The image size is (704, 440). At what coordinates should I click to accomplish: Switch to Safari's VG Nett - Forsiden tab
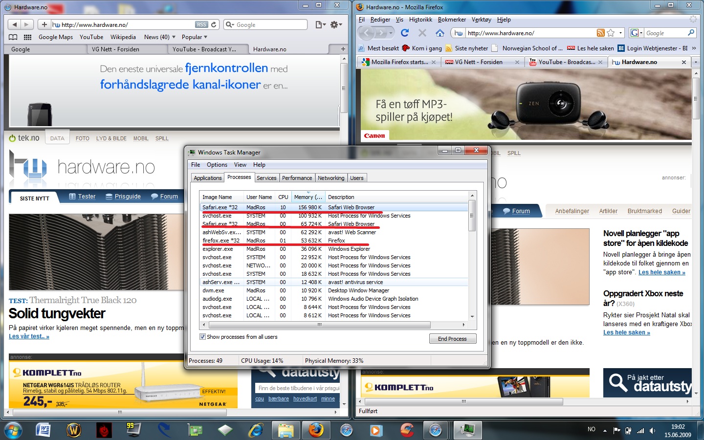[128, 49]
